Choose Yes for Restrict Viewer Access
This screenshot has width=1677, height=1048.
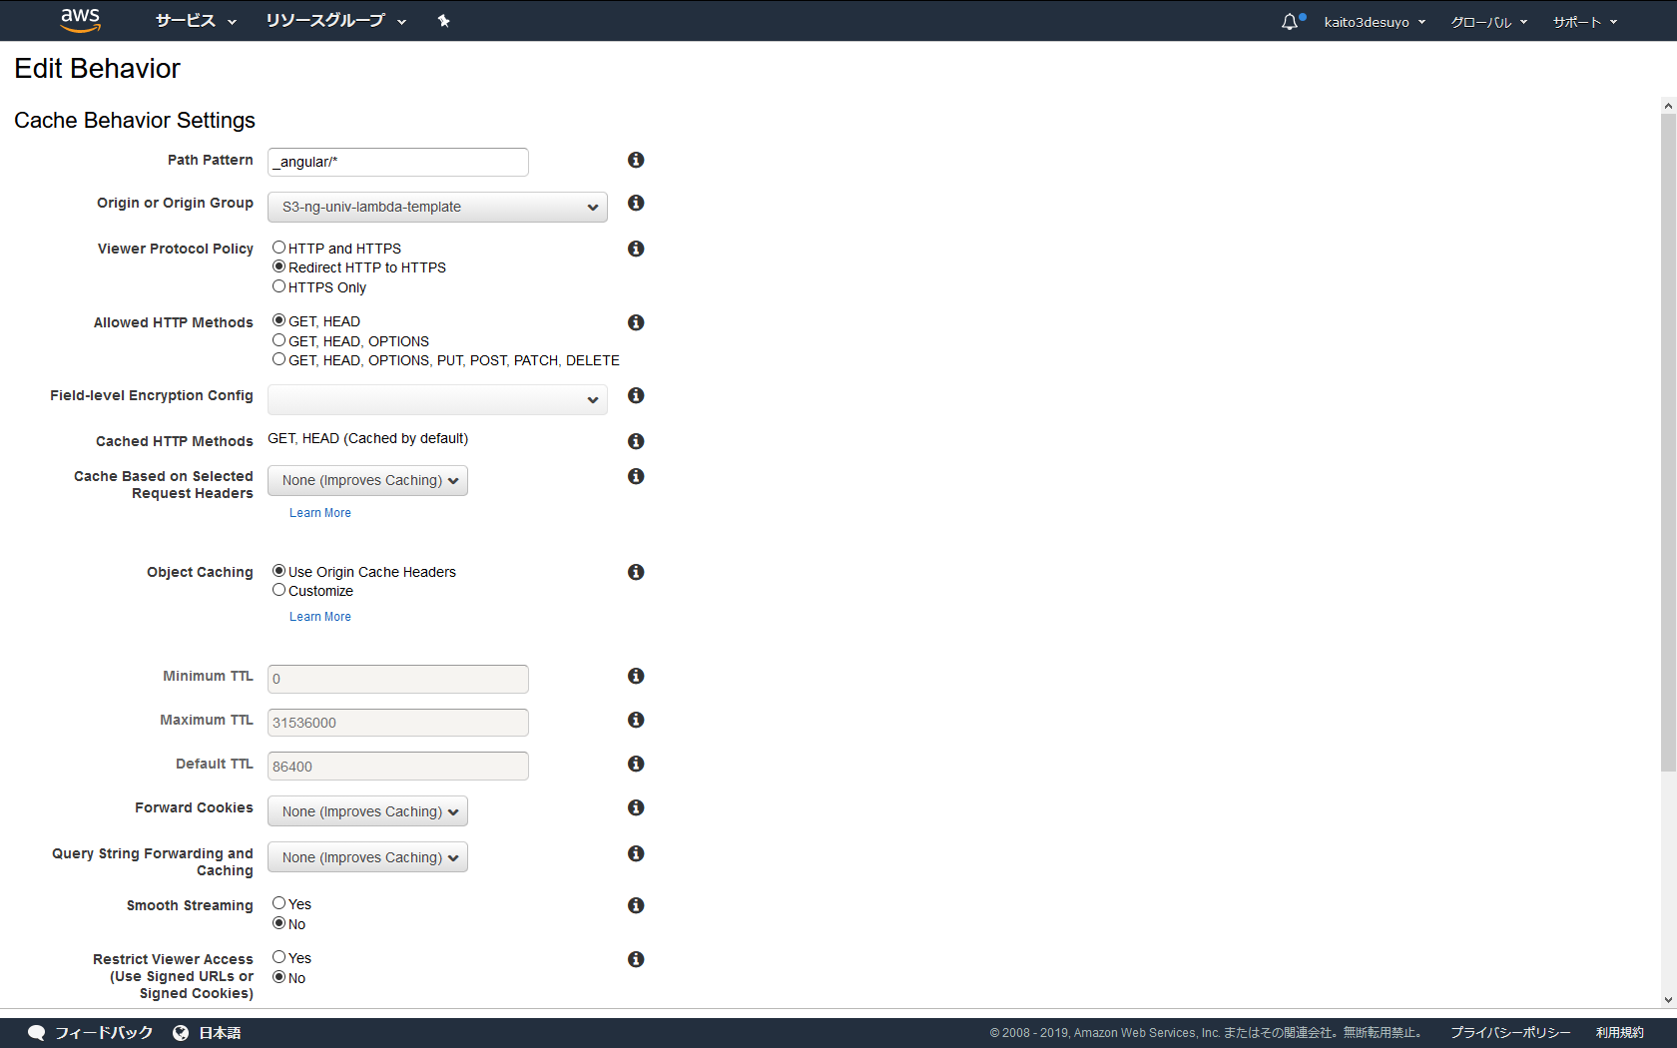click(279, 957)
